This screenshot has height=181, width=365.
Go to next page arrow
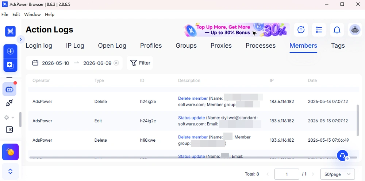[x=313, y=174]
